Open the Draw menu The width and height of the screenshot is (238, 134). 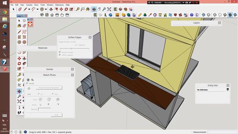pos(36,5)
